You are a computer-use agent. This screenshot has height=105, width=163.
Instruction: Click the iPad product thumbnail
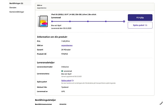tap(43, 21)
